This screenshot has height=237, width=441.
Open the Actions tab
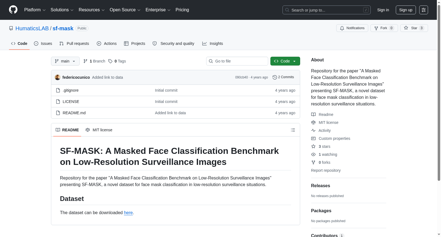tap(107, 43)
